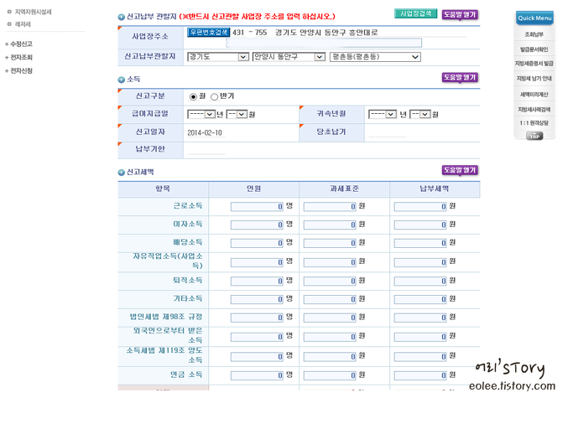The height and width of the screenshot is (429, 573).
Task: Click the 이자소득 row label
Action: (188, 225)
